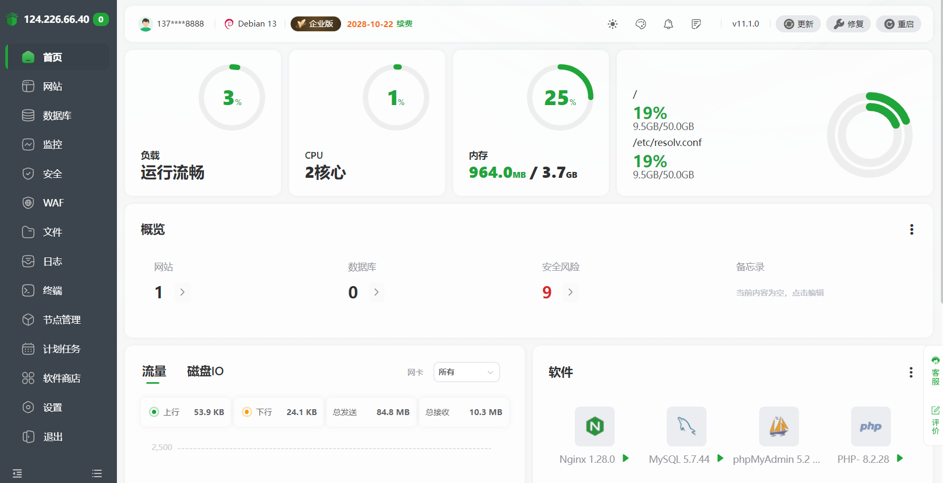Click the phpMyAdmin software icon
943x483 pixels.
coord(778,426)
